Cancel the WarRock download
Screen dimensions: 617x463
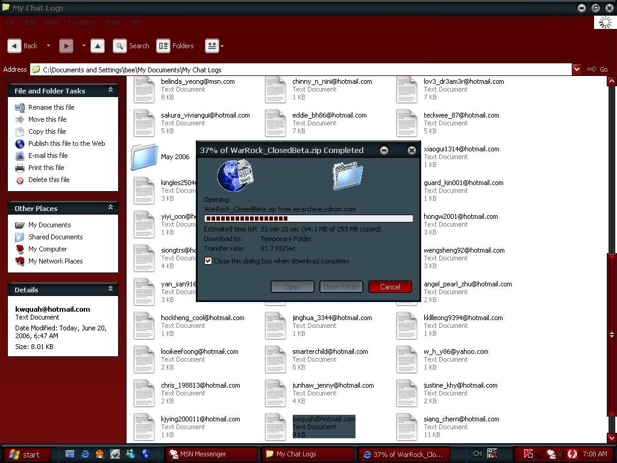click(x=390, y=287)
